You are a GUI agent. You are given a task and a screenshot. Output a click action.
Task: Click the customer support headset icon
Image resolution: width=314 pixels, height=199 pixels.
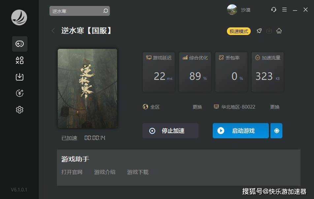point(273,10)
